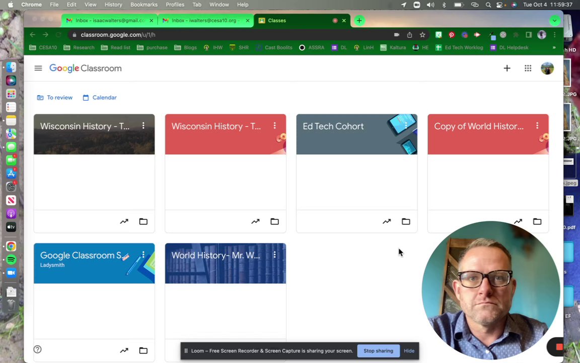Select the Classes tab

pyautogui.click(x=302, y=21)
